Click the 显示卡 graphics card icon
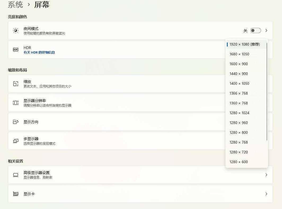This screenshot has width=282, height=209. (x=16, y=194)
